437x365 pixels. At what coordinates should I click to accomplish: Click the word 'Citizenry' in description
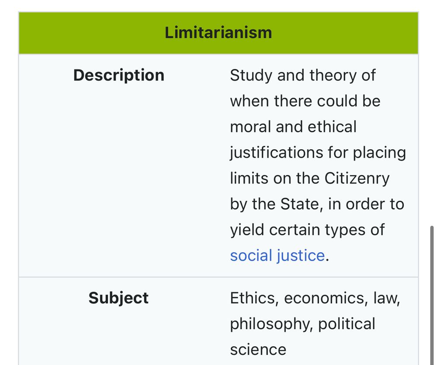357,178
